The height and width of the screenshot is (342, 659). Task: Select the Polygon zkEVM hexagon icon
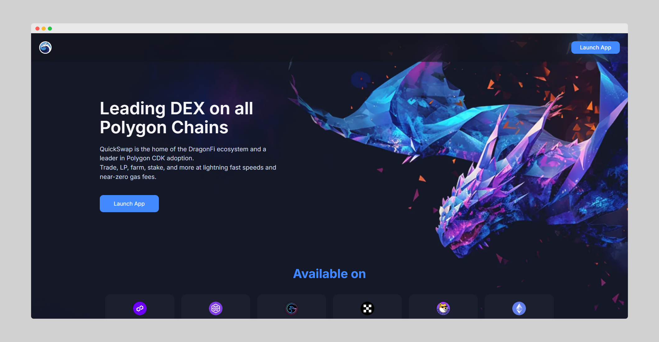click(x=216, y=308)
